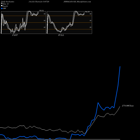Click the 'Slow D' legend label
This screenshot has height=140, width=140.
(6, 4)
